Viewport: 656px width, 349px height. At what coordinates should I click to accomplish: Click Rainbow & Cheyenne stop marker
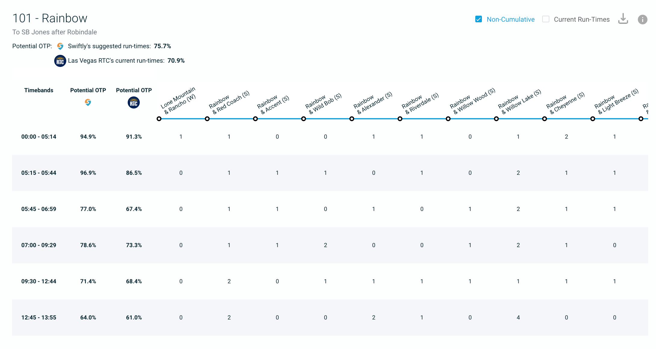pyautogui.click(x=545, y=119)
